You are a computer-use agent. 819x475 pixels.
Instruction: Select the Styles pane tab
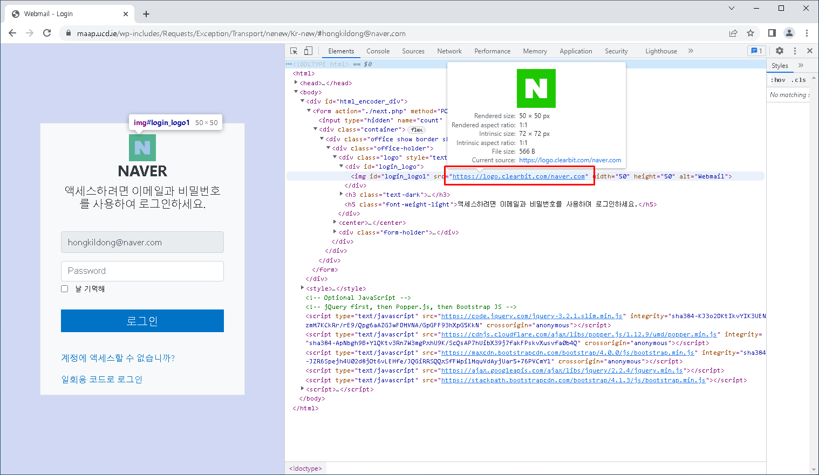(x=780, y=66)
